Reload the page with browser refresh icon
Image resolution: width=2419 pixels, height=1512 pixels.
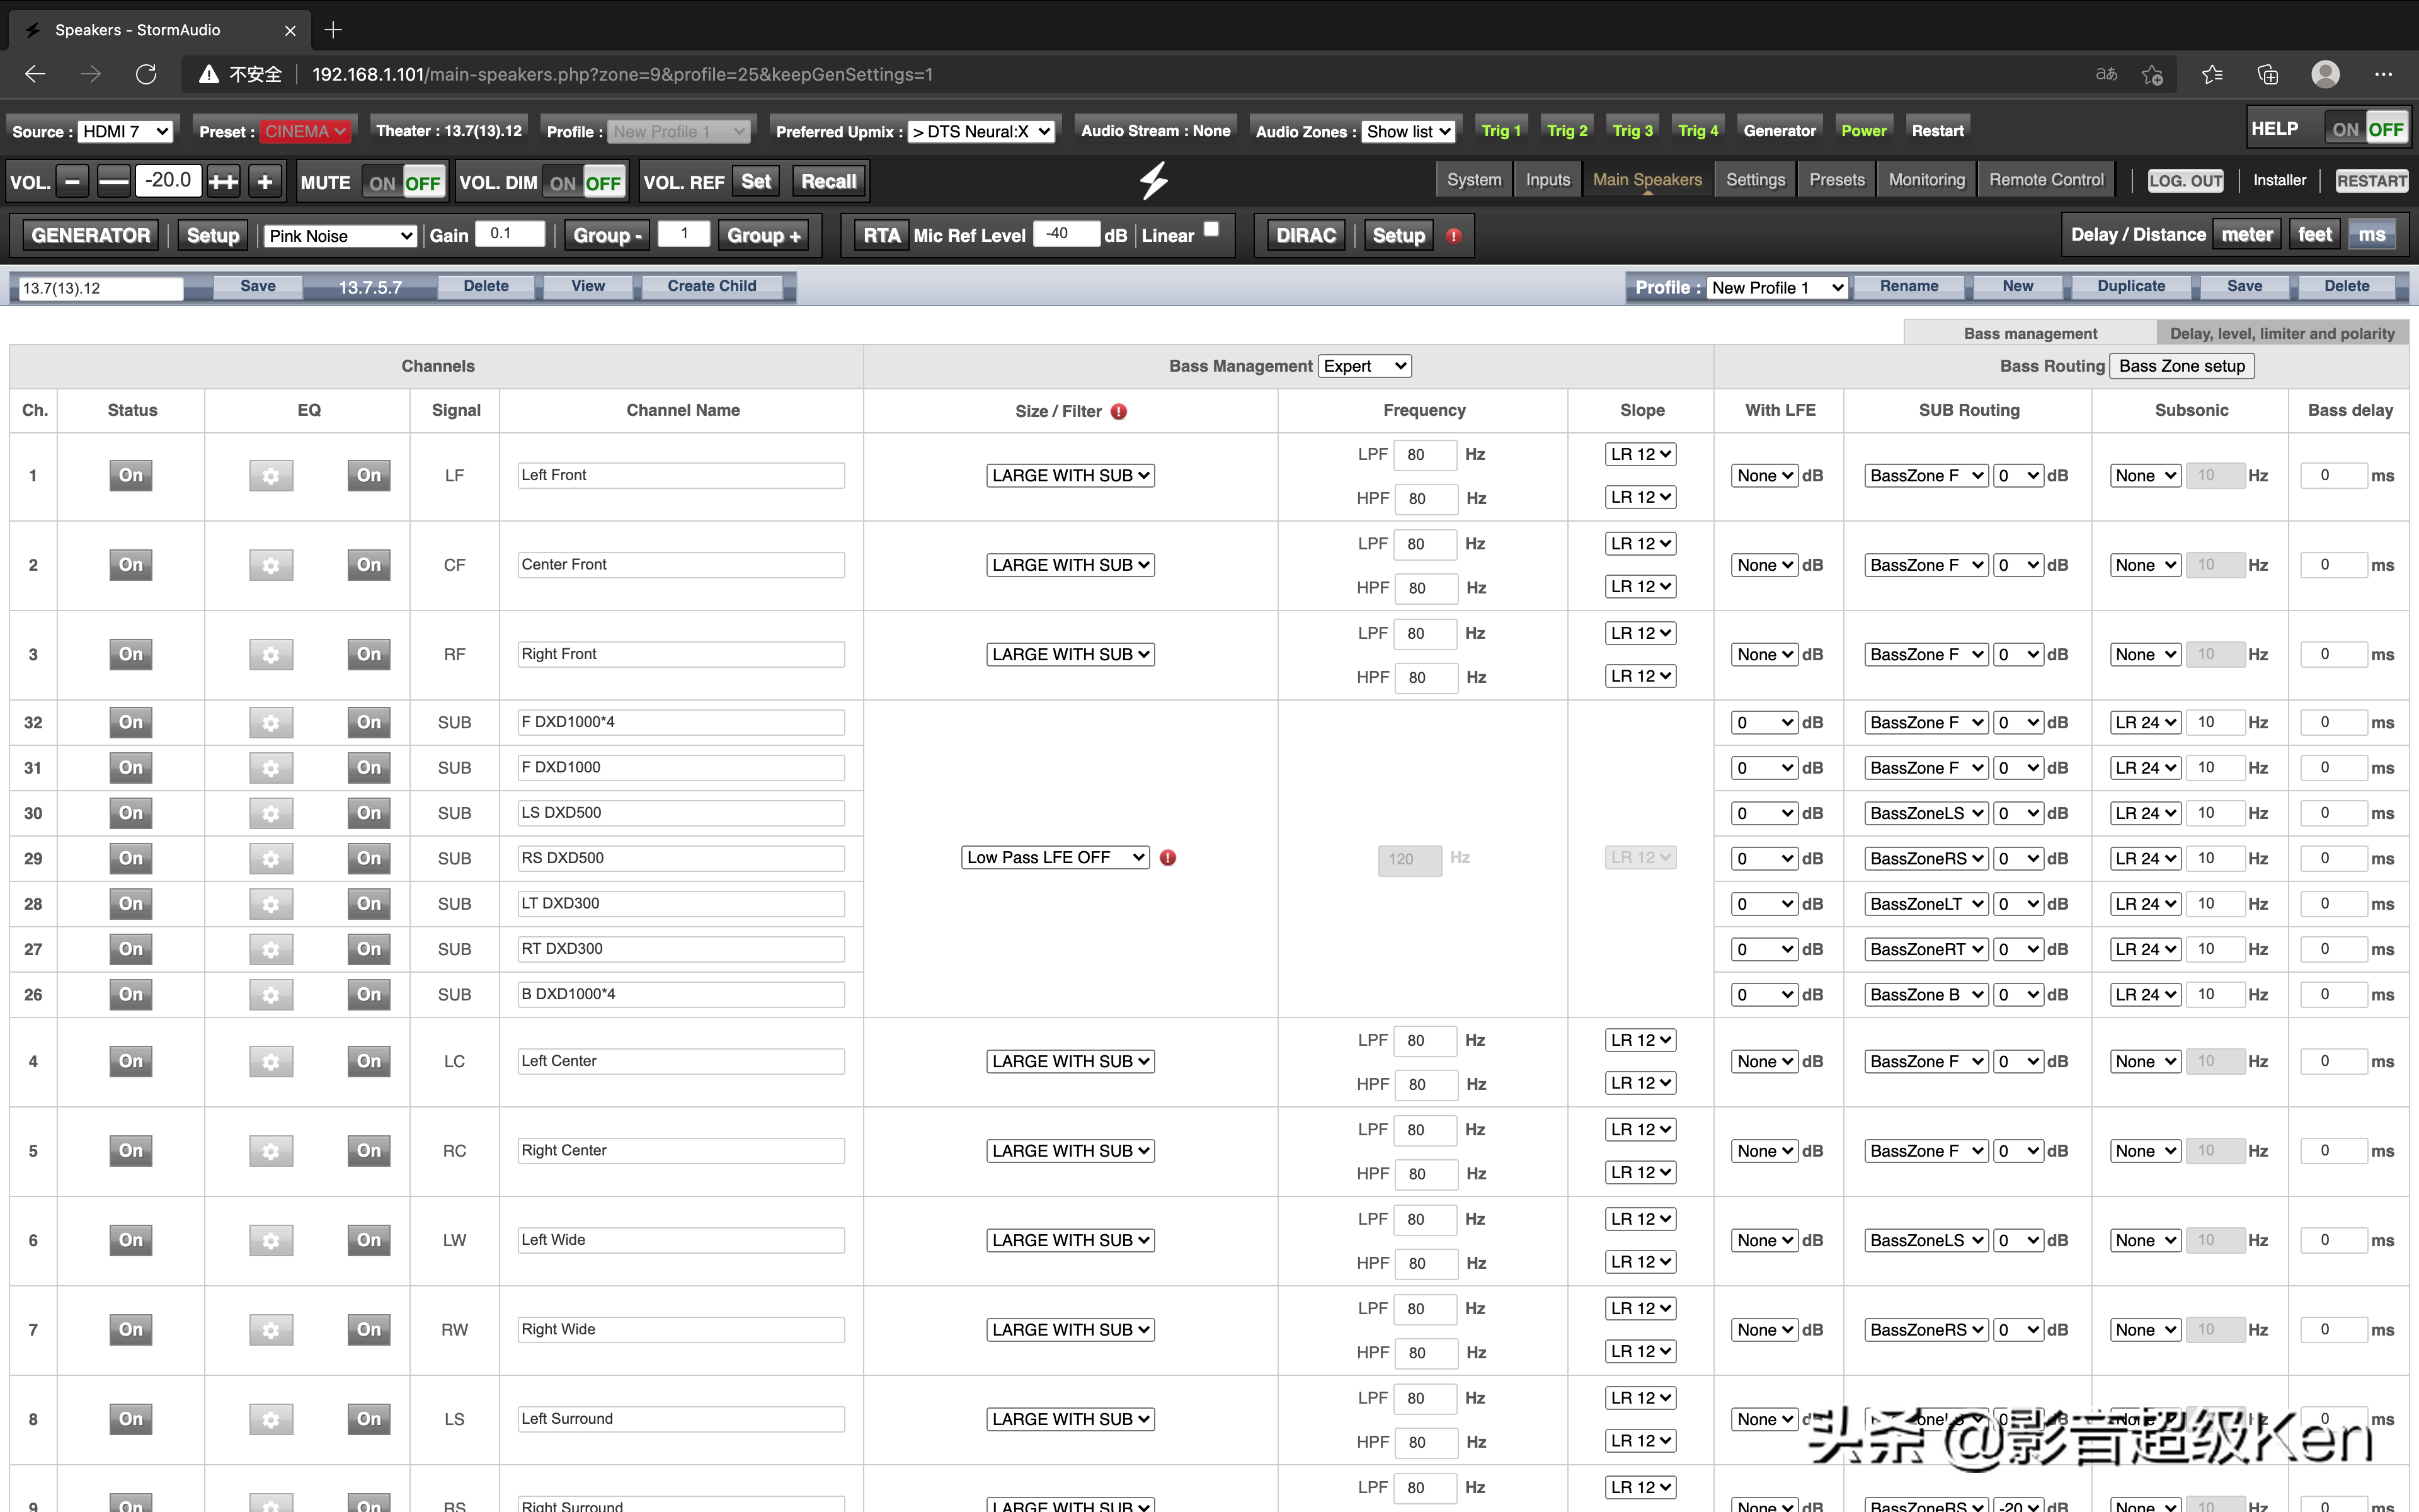146,74
